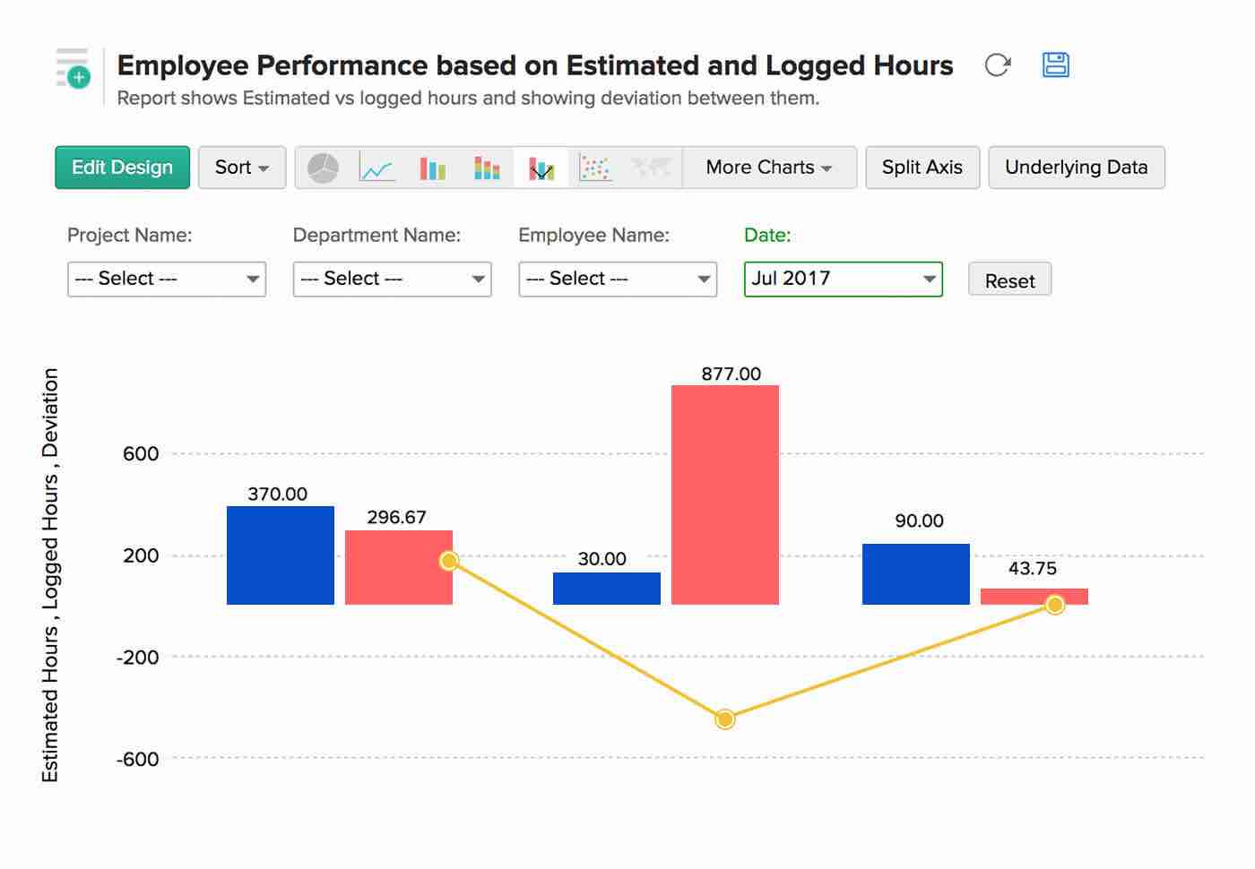1255x869 pixels.
Task: Reset all report filters
Action: pyautogui.click(x=1009, y=280)
